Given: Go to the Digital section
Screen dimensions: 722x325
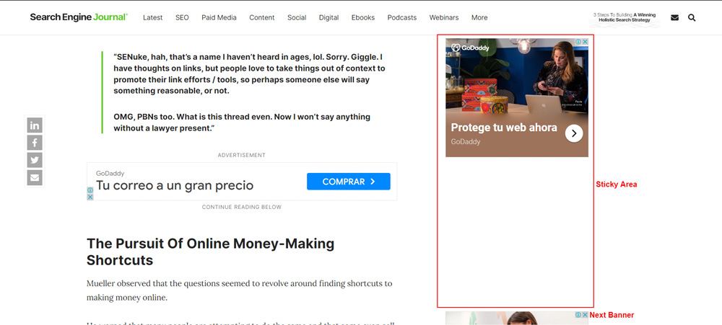Looking at the screenshot, I should [x=329, y=17].
